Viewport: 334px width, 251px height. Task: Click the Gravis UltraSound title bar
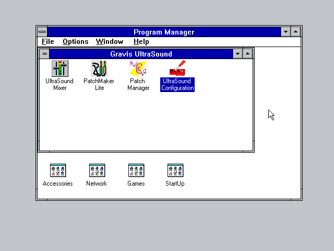coord(141,54)
